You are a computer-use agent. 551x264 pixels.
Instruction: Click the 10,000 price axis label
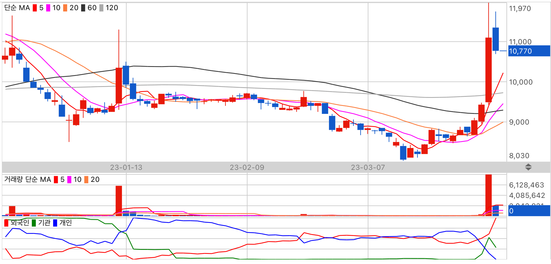(521, 82)
